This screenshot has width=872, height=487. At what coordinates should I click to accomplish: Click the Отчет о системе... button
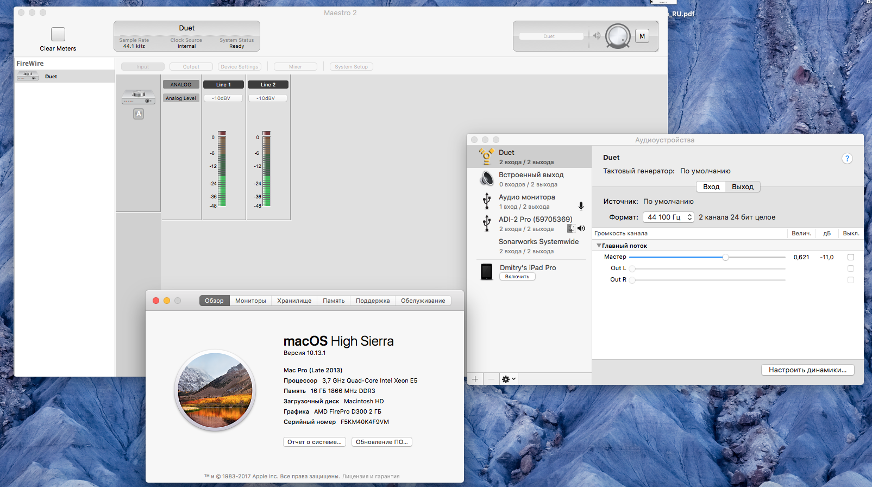(315, 442)
